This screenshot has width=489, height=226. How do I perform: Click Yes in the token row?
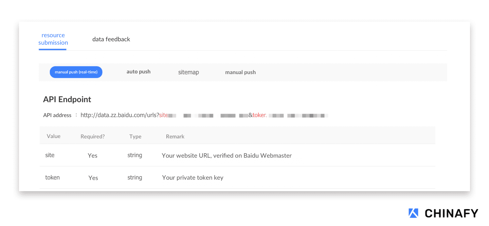93,178
